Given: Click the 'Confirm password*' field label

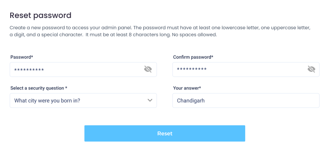Looking at the screenshot, I should click(x=193, y=57).
